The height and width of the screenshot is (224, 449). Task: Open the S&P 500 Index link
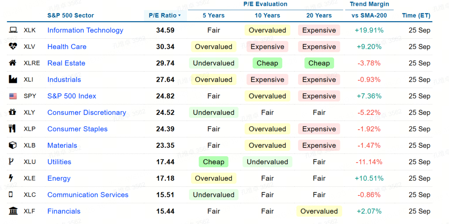[x=72, y=96]
